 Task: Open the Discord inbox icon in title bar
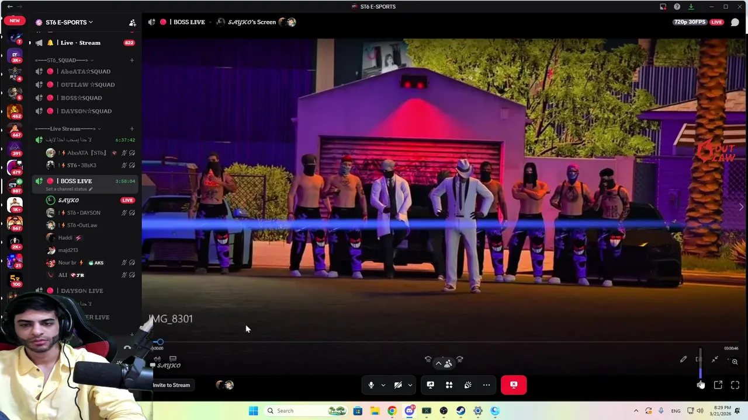663,6
